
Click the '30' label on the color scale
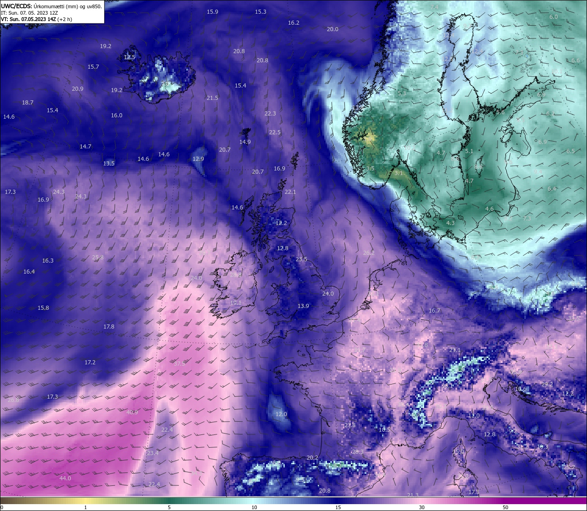pos(421,507)
